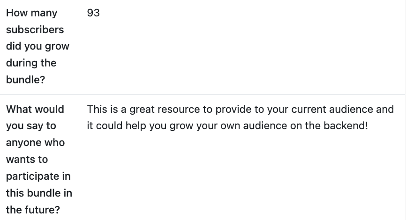This screenshot has width=406, height=220.
Task: Click the 'What would' text line
Action: (35, 110)
